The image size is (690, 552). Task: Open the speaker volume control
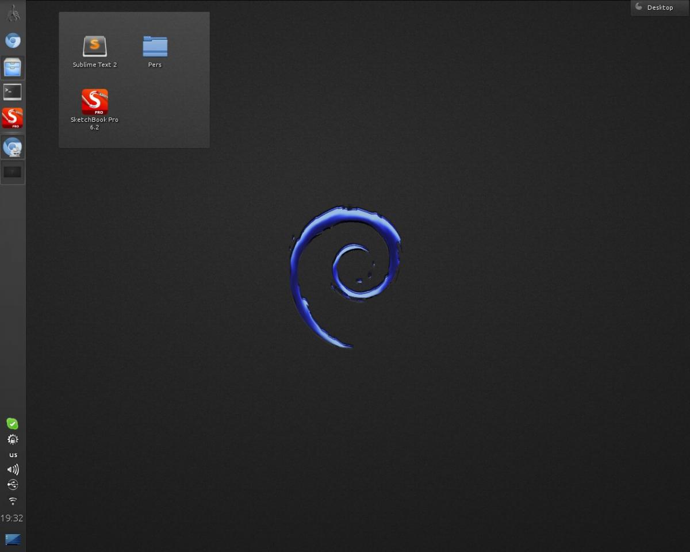tap(13, 470)
